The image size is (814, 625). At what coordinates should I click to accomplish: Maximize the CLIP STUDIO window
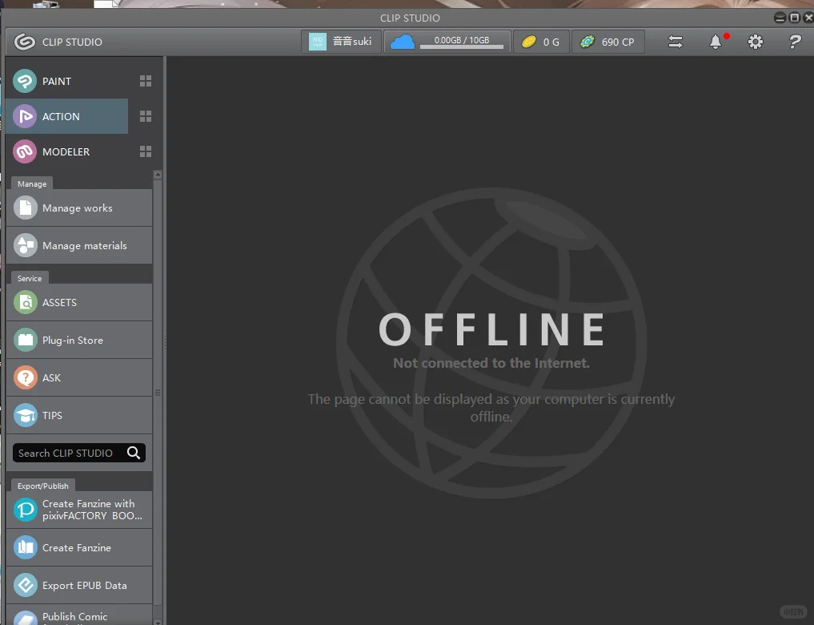click(794, 18)
